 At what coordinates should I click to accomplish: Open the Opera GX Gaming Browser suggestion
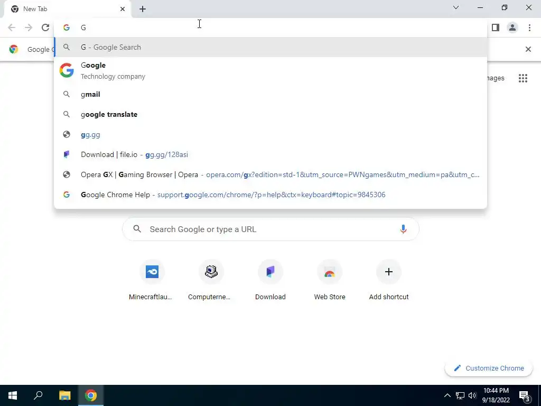pos(270,174)
